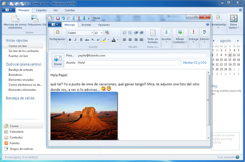
Task: Switch to the Opciones tab in message window
Action: (104, 25)
